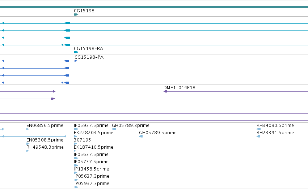
Task: Select the RH23391.5prime EST marker
Action: 258,137
